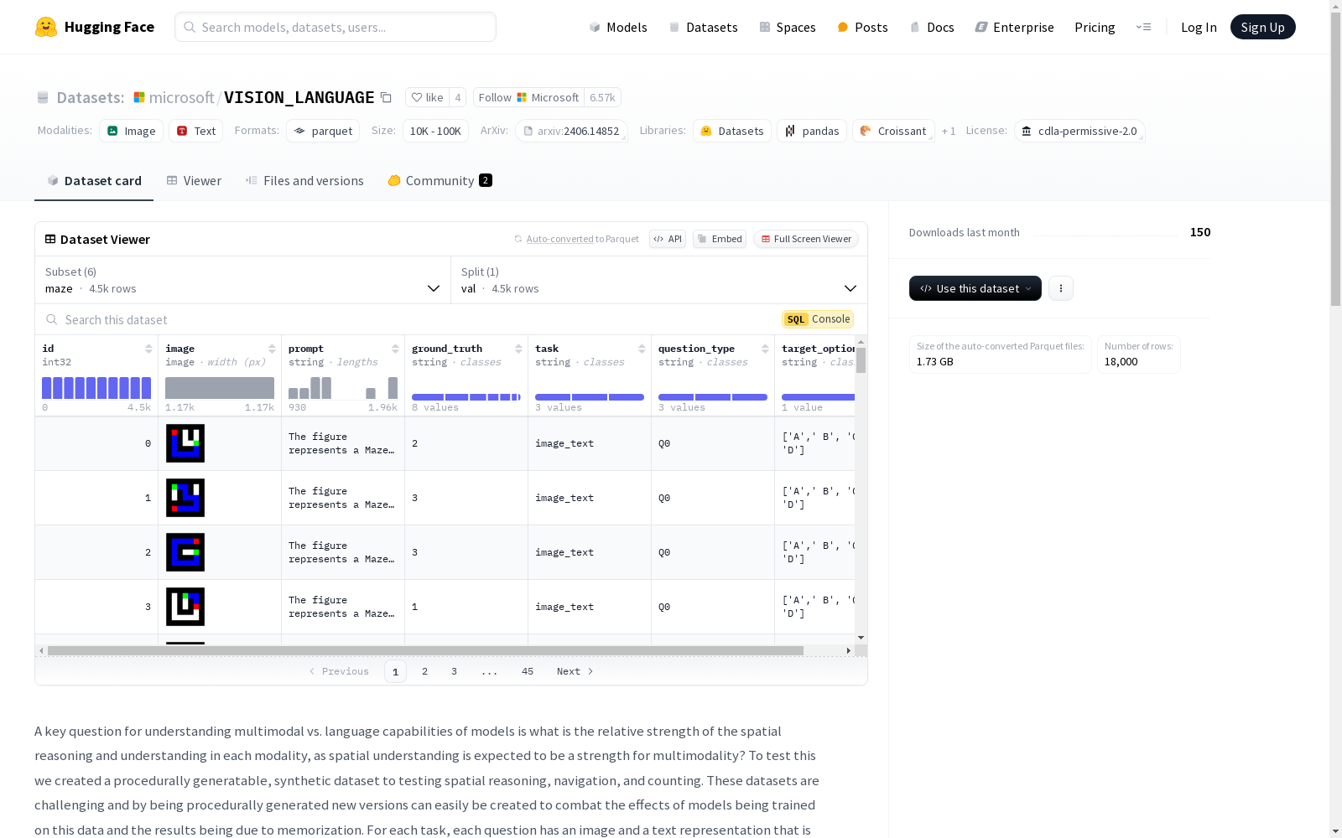
Task: Click the Log In link
Action: (1199, 27)
